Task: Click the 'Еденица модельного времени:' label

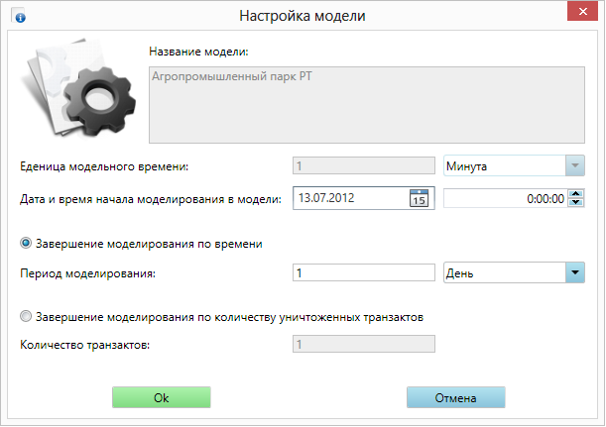Action: point(104,166)
